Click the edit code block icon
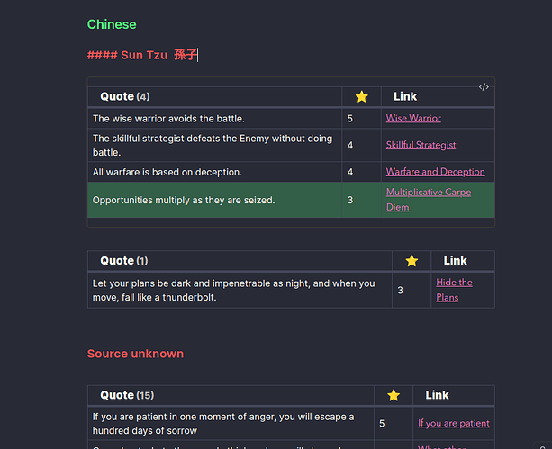The image size is (552, 449). (x=484, y=87)
